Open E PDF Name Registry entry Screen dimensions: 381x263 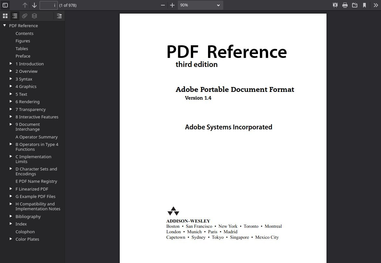click(36, 181)
